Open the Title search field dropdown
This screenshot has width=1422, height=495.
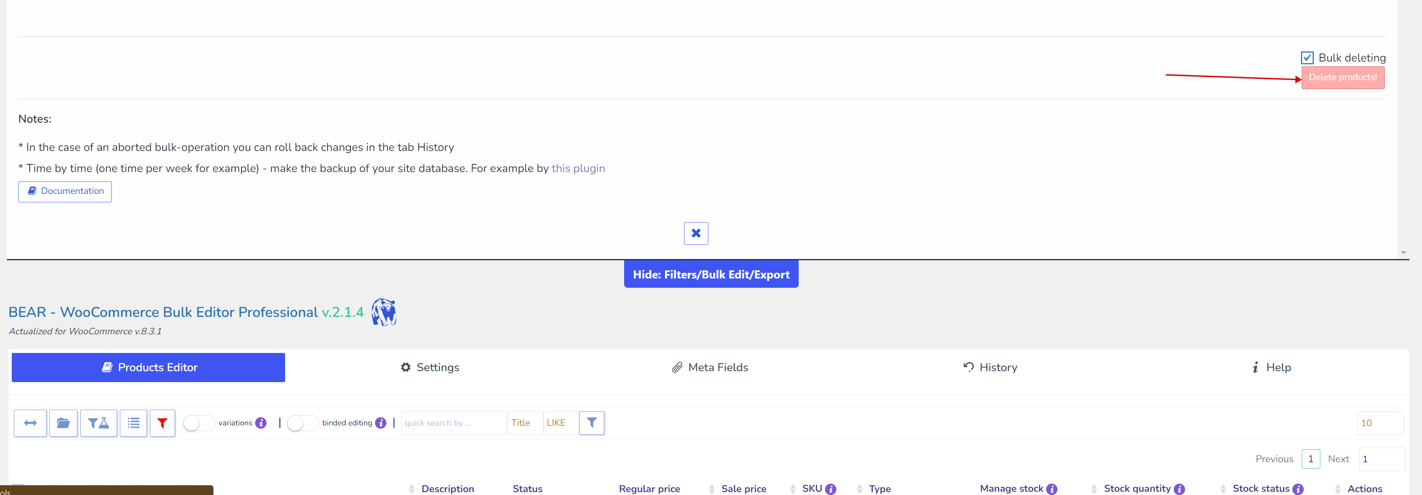coord(525,423)
